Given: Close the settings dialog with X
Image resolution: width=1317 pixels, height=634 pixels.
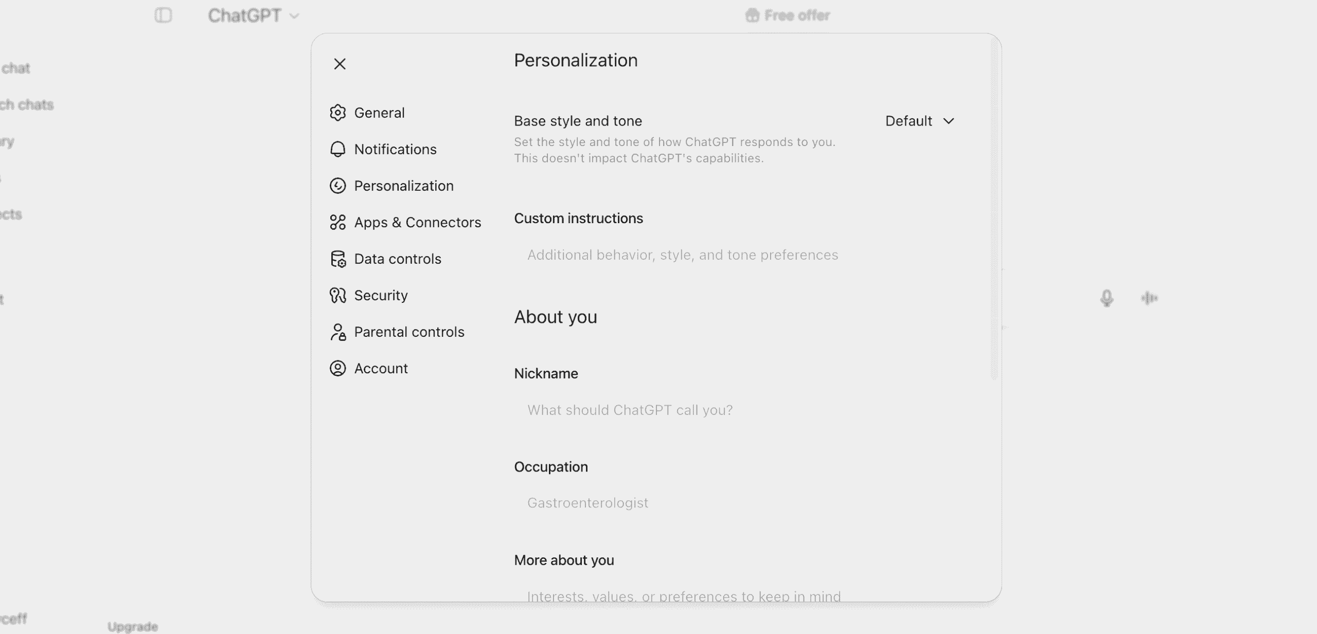Looking at the screenshot, I should coord(340,64).
